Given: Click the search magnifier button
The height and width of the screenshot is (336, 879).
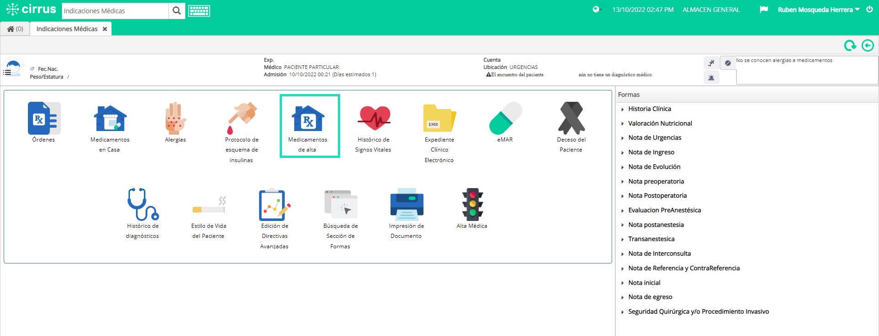Looking at the screenshot, I should [x=177, y=11].
